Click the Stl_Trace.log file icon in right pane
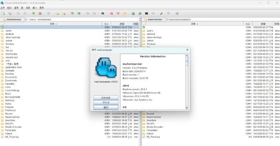This screenshot has width=280, height=146. [143, 137]
